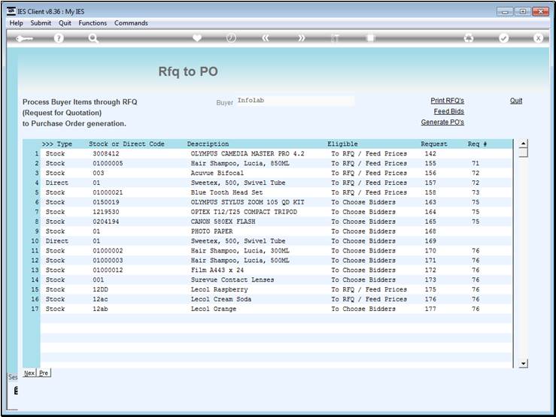The height and width of the screenshot is (417, 556).
Task: Click the grid scrollbar down arrow
Action: click(523, 364)
